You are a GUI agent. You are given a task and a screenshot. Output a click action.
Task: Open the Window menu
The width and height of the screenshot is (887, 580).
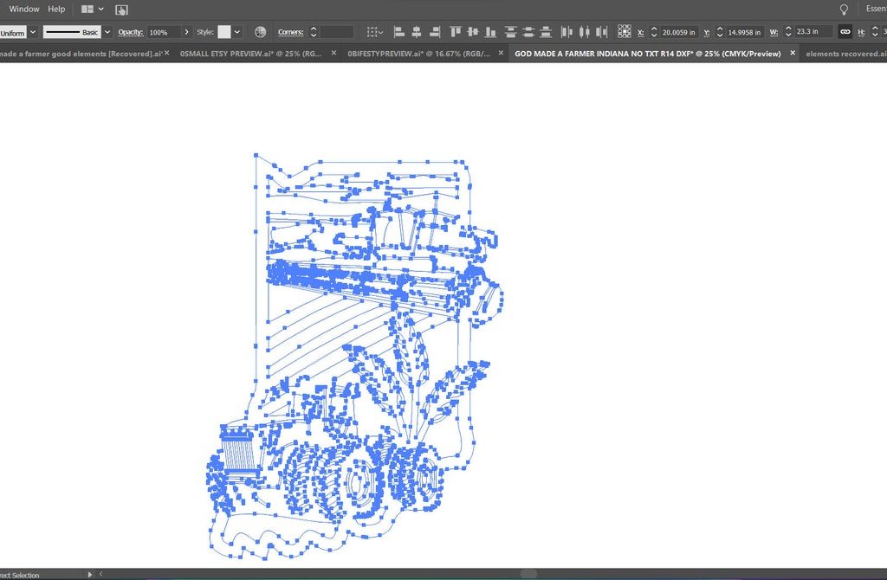coord(24,9)
